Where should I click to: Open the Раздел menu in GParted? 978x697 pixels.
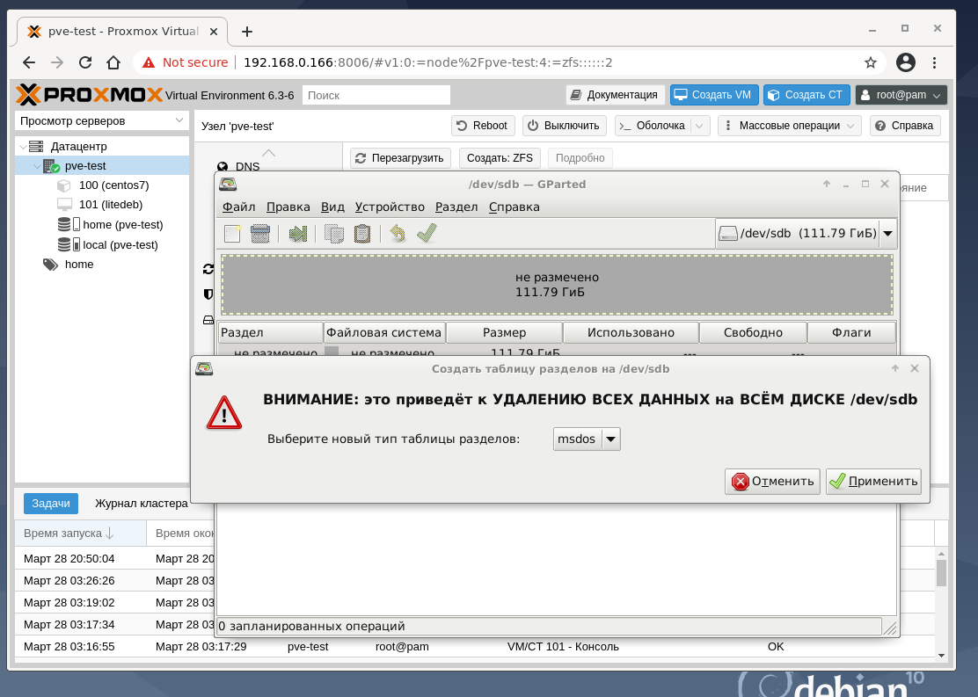click(456, 207)
